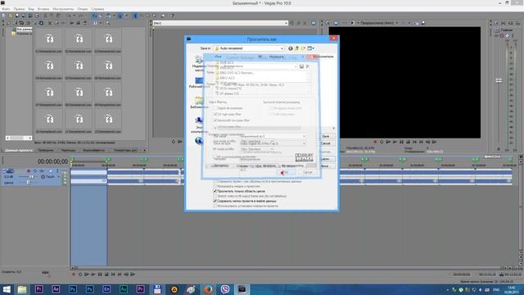Toggle Использовать установки поворота проекта checkbox

215,206
